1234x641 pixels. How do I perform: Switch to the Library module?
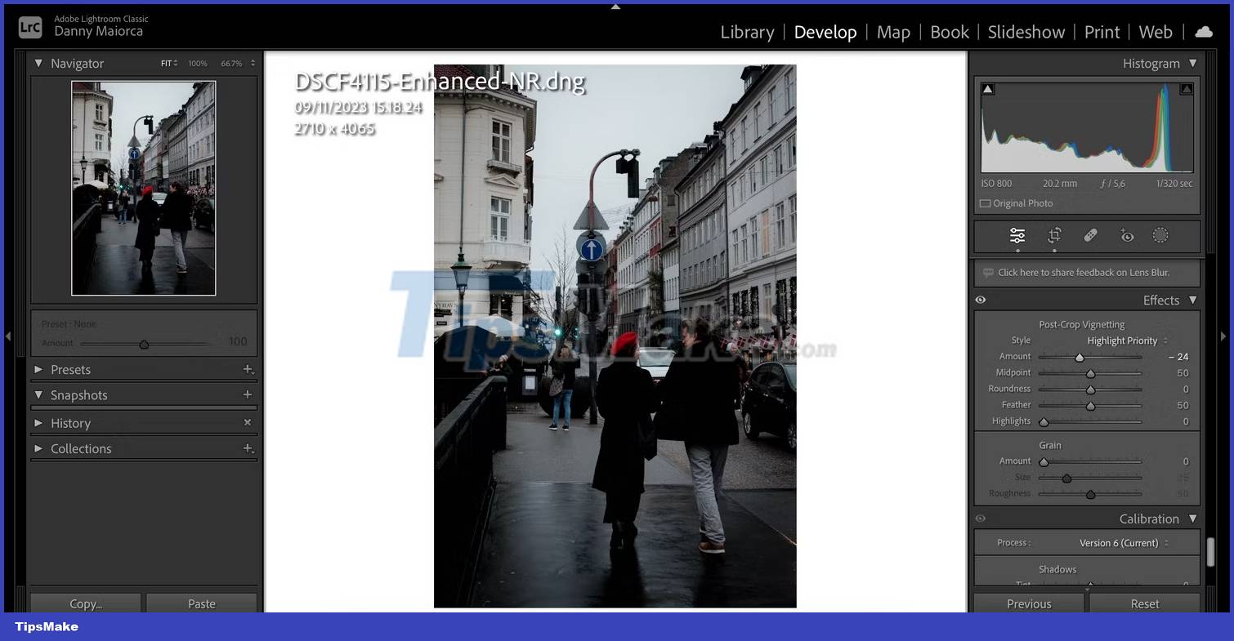click(746, 32)
